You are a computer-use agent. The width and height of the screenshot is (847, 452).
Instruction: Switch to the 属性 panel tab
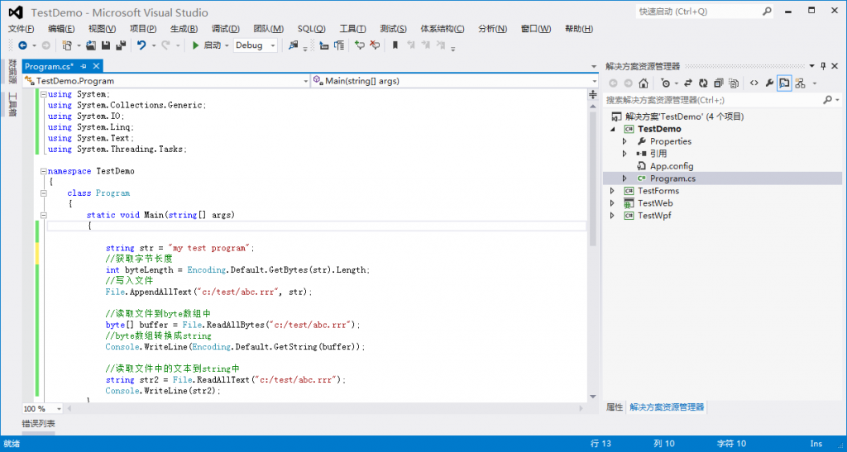(x=614, y=407)
